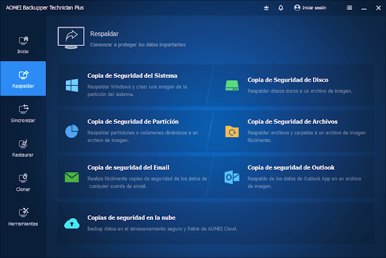The width and height of the screenshot is (386, 258).
Task: Choose Copia de Seguridad del Sistema
Action: 132,76
